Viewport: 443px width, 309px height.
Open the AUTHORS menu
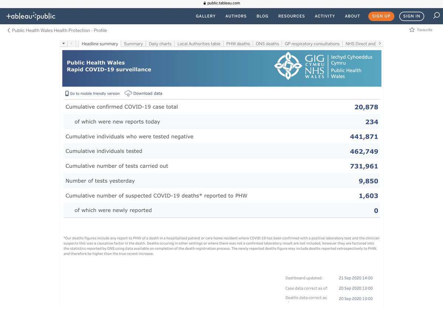coord(236,16)
